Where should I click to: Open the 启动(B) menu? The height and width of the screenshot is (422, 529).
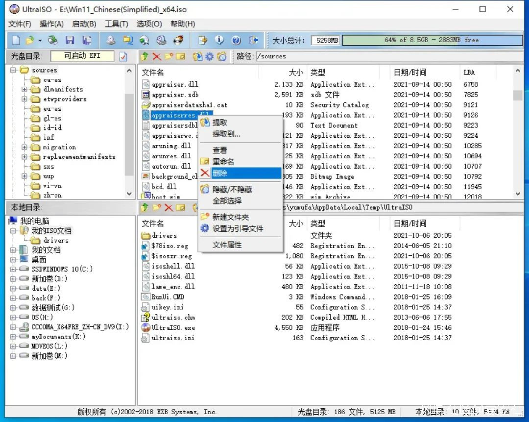pos(84,24)
